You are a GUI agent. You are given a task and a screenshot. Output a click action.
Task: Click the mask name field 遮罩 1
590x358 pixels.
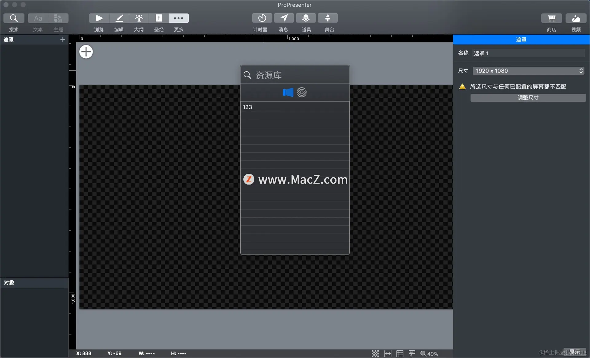pyautogui.click(x=528, y=53)
